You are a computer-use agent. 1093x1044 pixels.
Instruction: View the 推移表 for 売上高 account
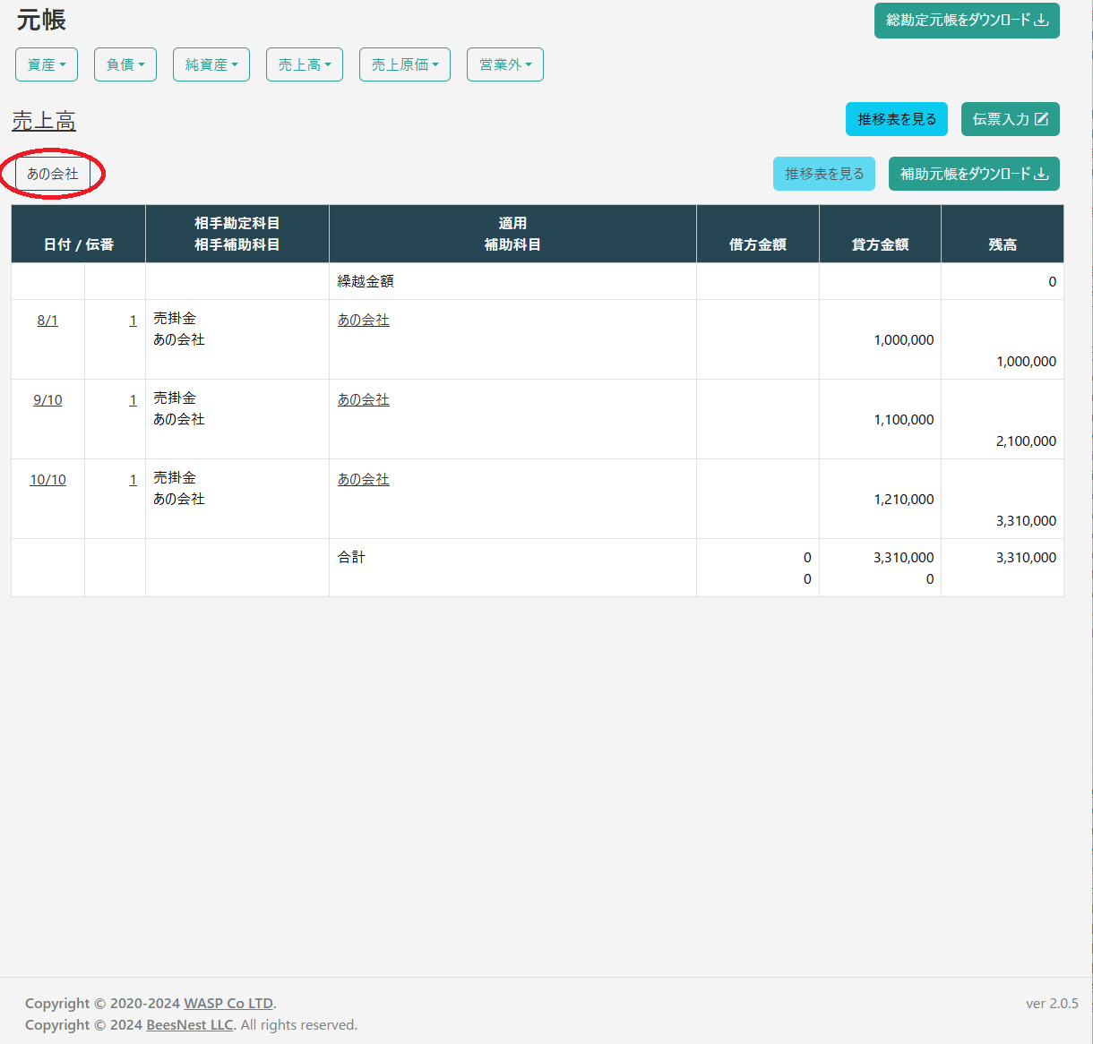pos(896,119)
